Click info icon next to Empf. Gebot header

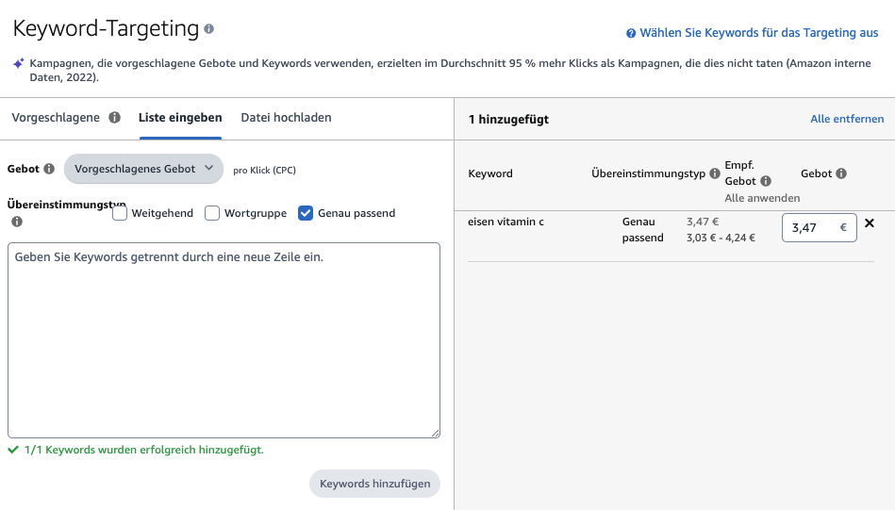click(x=766, y=181)
